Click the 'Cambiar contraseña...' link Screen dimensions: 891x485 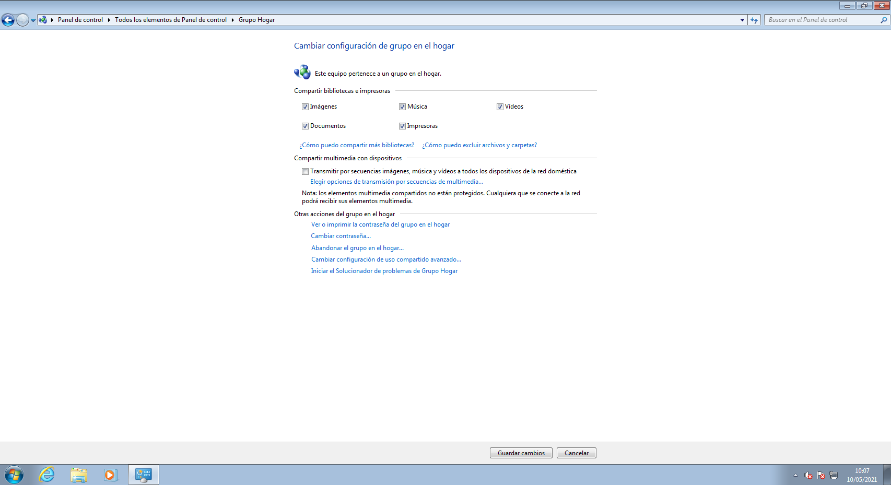coord(341,236)
